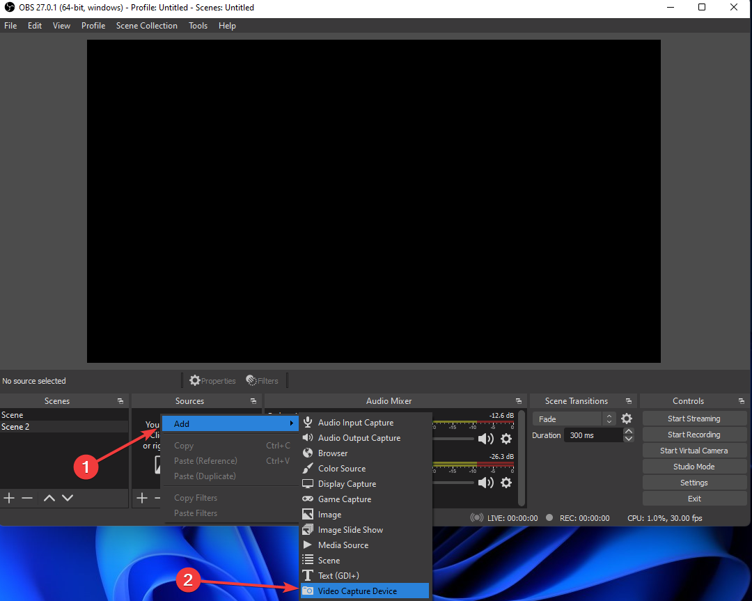Click the Paste (Duplicate) menu entry
This screenshot has width=752, height=601.
point(230,476)
